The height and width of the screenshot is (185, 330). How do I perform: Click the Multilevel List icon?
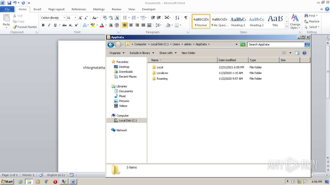[142, 18]
